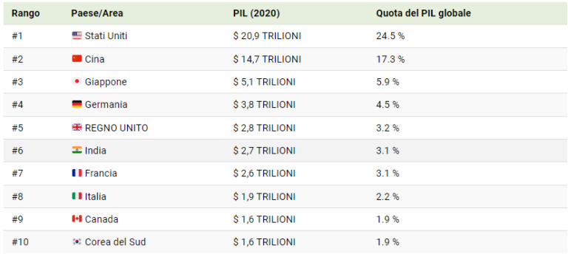Click the United Kingdom flag icon
This screenshot has height=268, width=568.
(77, 128)
